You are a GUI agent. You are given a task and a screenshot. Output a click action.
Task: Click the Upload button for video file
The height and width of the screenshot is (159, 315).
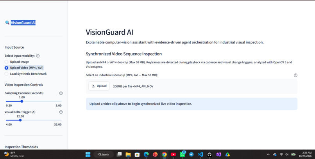[x=99, y=86]
